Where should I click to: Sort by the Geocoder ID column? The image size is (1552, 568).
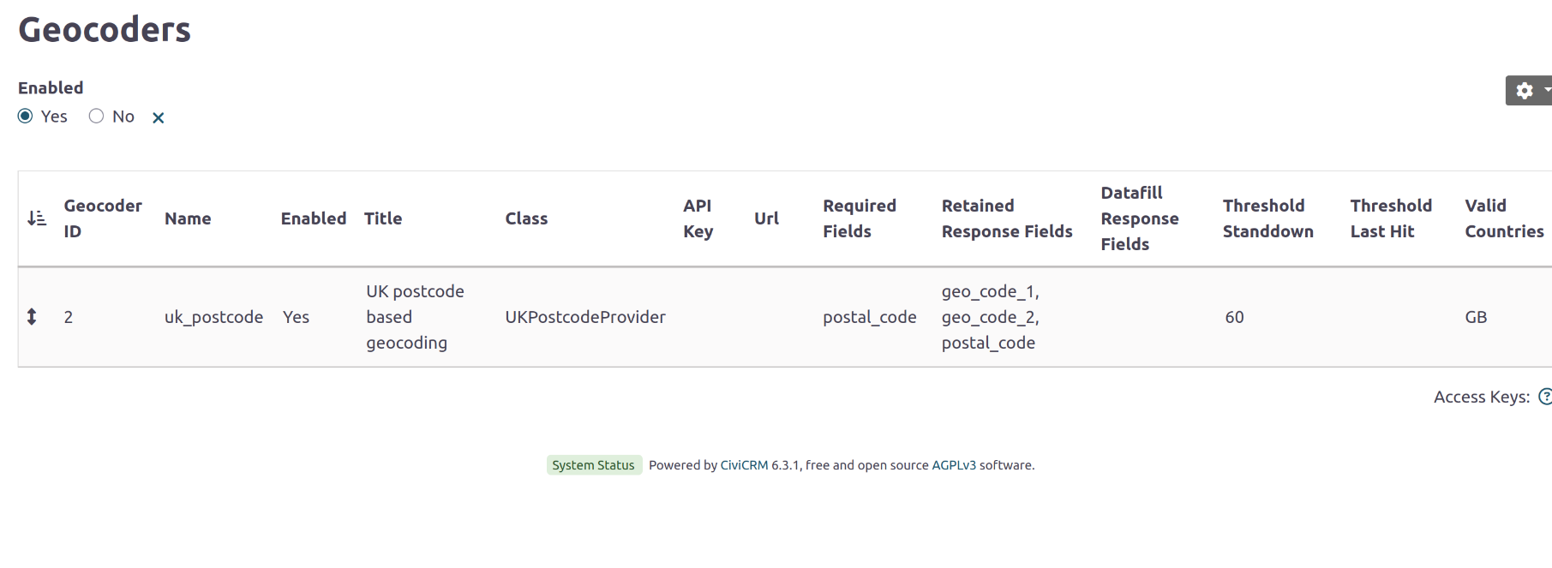pyautogui.click(x=103, y=218)
